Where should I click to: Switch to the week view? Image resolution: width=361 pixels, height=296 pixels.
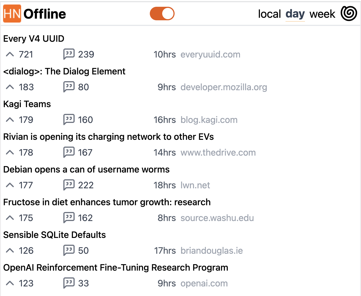click(322, 14)
